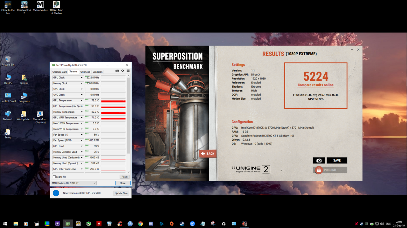The image size is (407, 228).
Task: Open Close to the Sun desktop shortcut
Action: coord(8,8)
